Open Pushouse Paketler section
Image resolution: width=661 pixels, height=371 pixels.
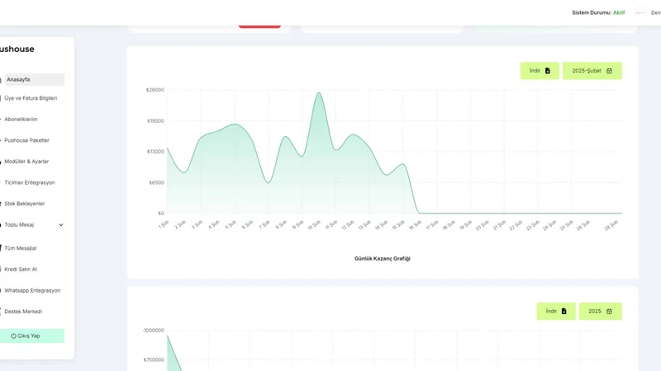pyautogui.click(x=26, y=140)
